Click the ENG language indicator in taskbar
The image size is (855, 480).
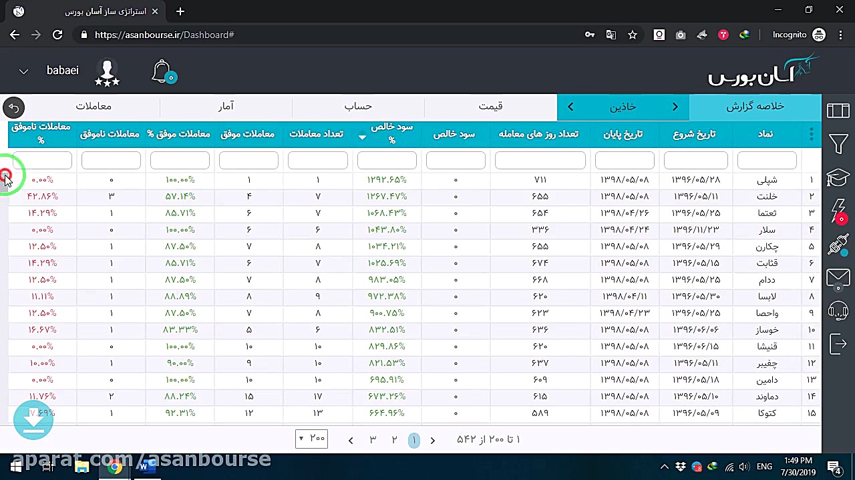pos(764,467)
